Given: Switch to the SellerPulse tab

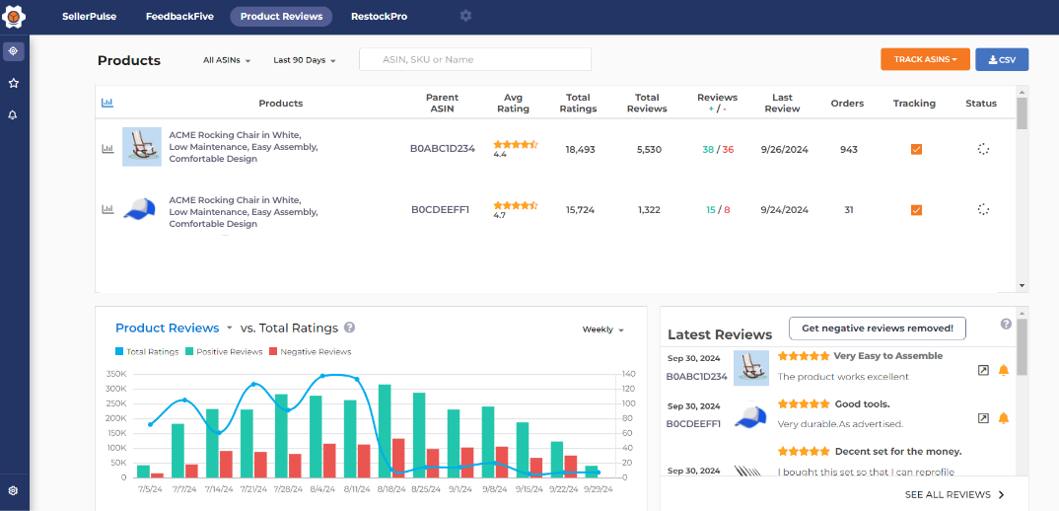Looking at the screenshot, I should click(x=89, y=16).
